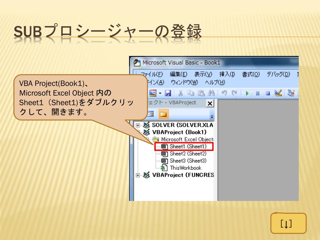Open the Project Explorer toolbar icon

291,93
